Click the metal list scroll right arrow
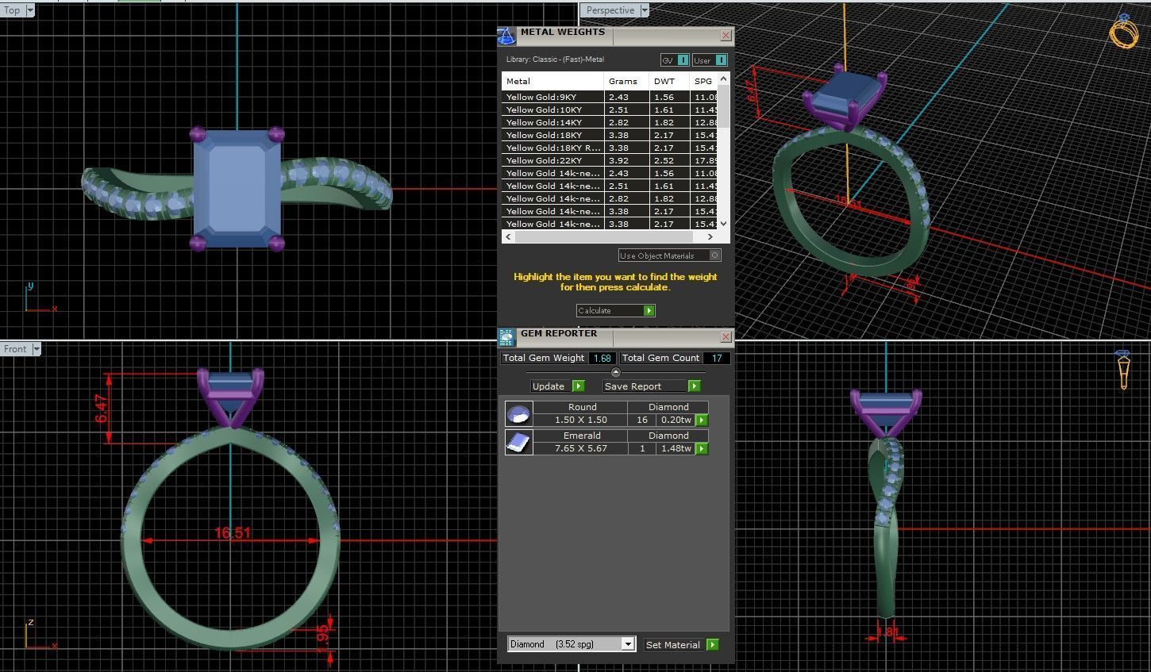 pos(710,236)
